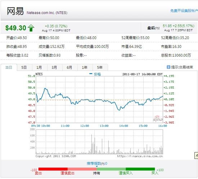Open the 1年 chart tab
198x179 pixels.
coord(85,67)
